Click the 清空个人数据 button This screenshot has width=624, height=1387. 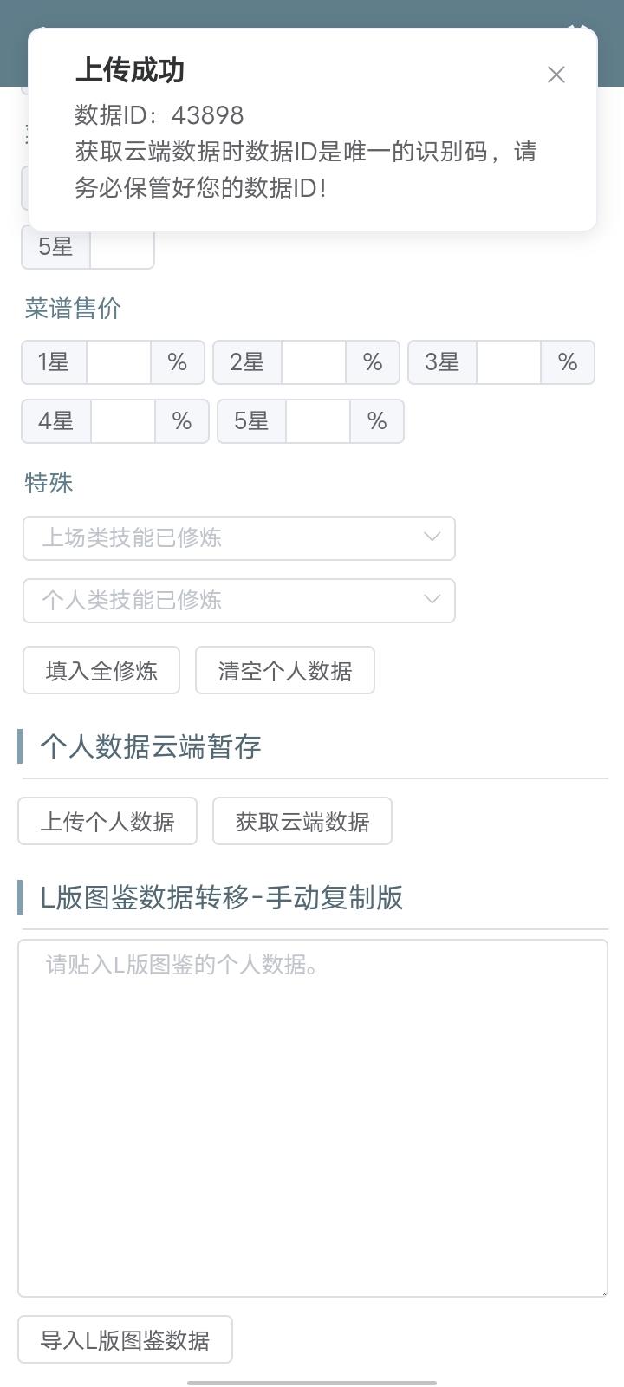(285, 671)
